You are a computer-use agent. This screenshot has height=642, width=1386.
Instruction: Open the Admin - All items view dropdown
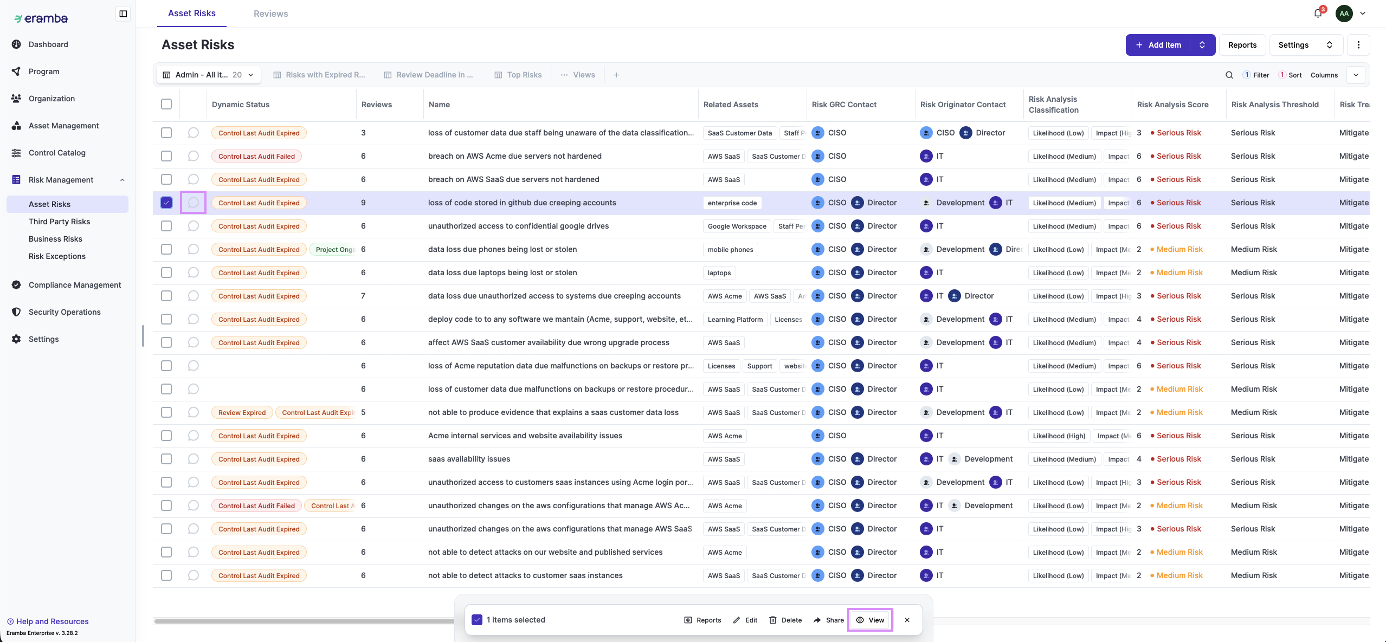coord(209,75)
